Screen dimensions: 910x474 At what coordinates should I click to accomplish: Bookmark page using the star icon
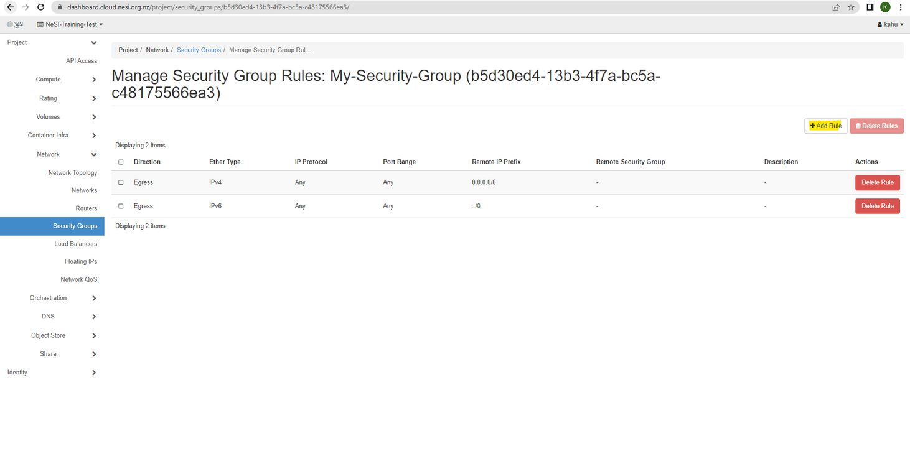pos(851,7)
